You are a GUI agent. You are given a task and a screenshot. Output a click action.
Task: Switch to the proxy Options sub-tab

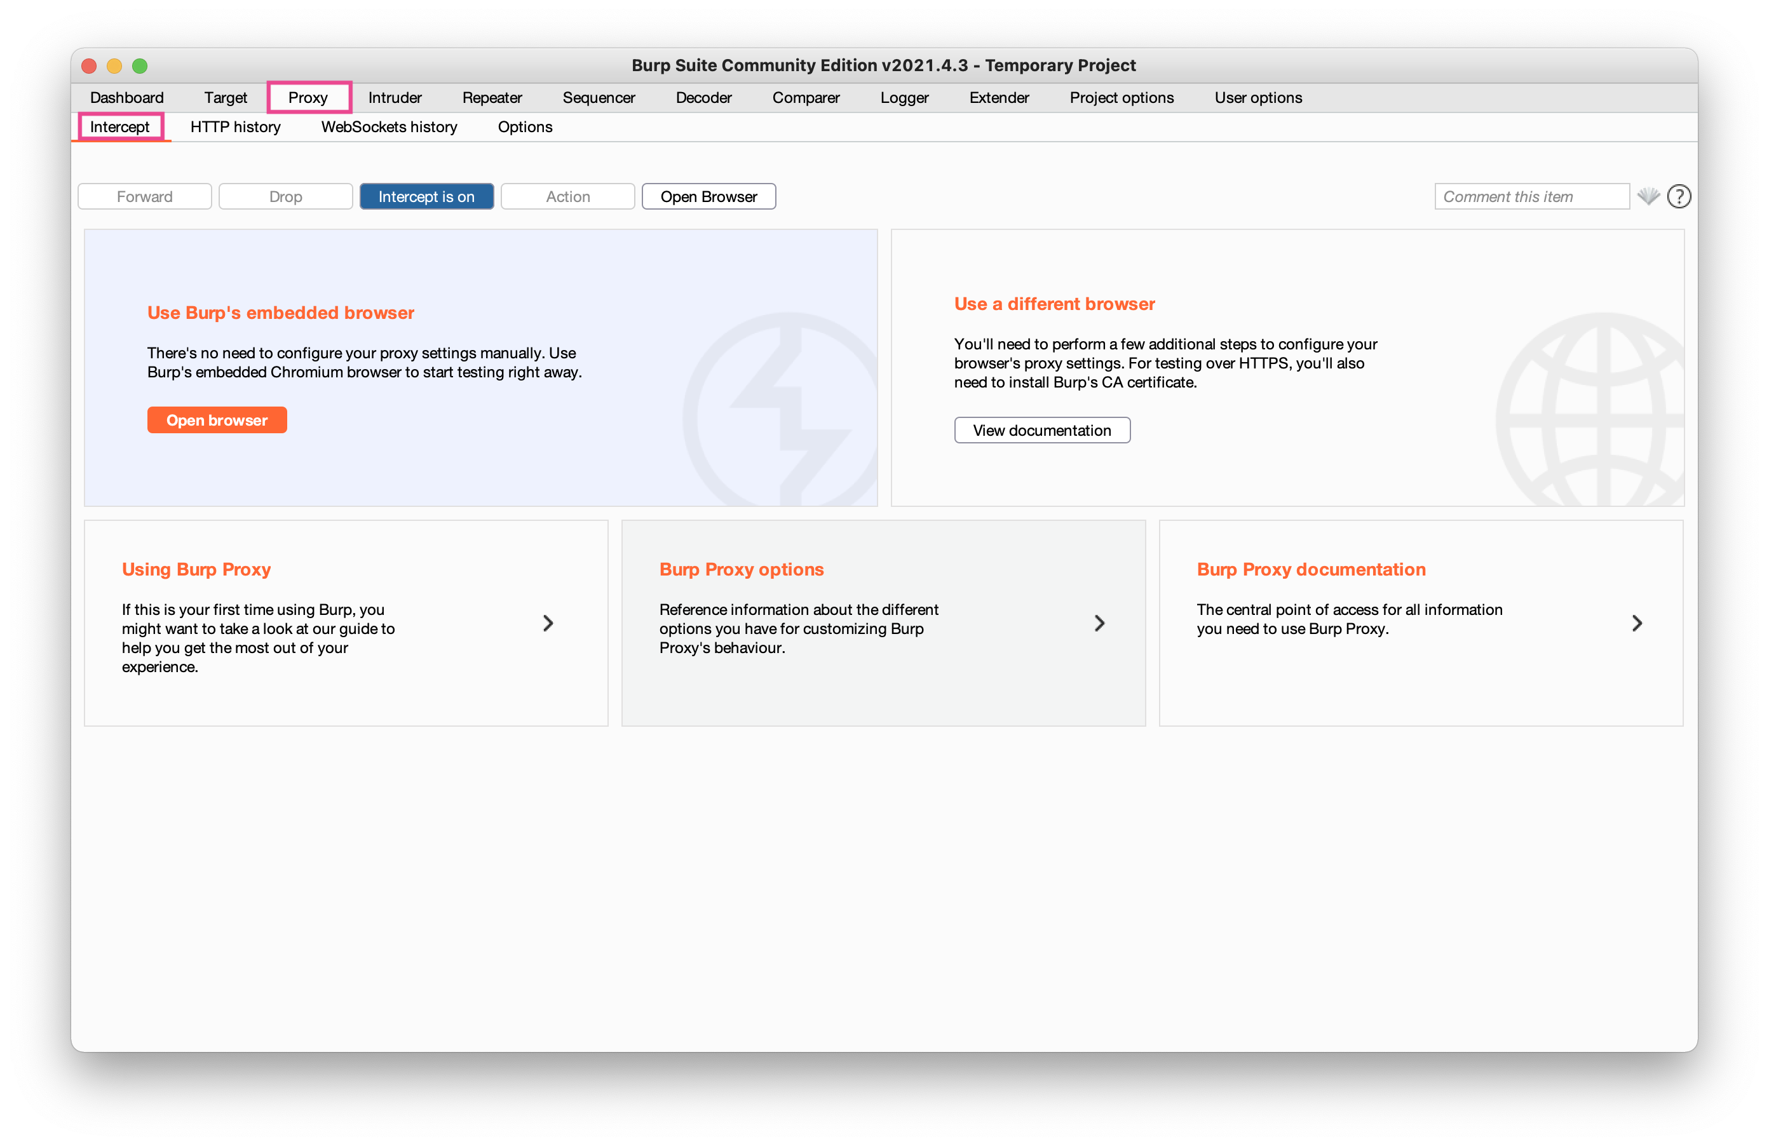pyautogui.click(x=525, y=126)
